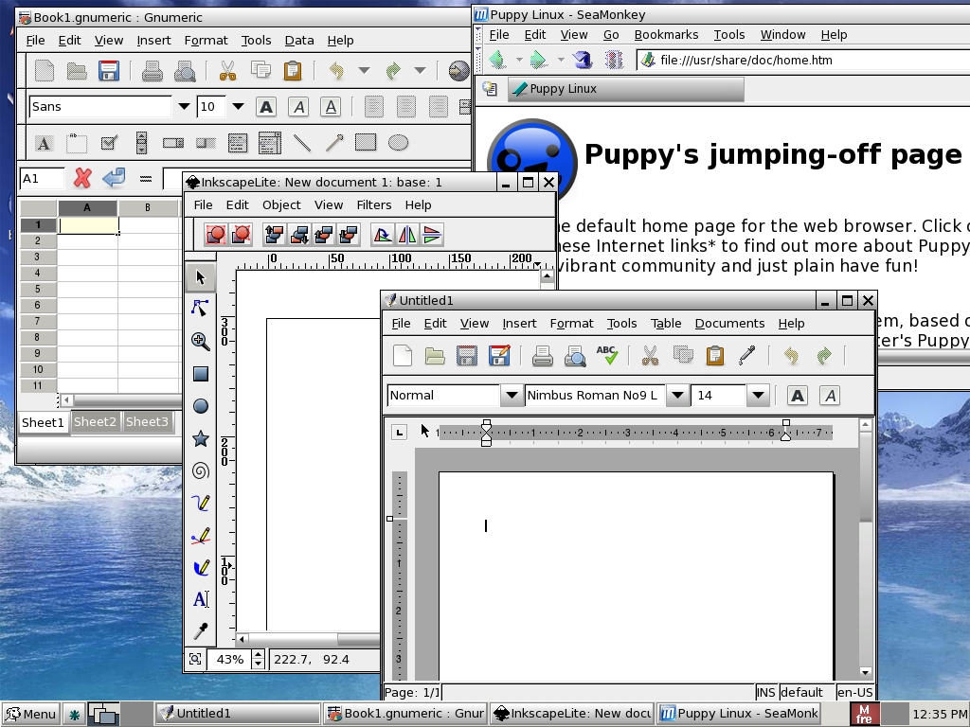Select the Inkscape Text tool
Screen dimensions: 970x727
click(200, 599)
